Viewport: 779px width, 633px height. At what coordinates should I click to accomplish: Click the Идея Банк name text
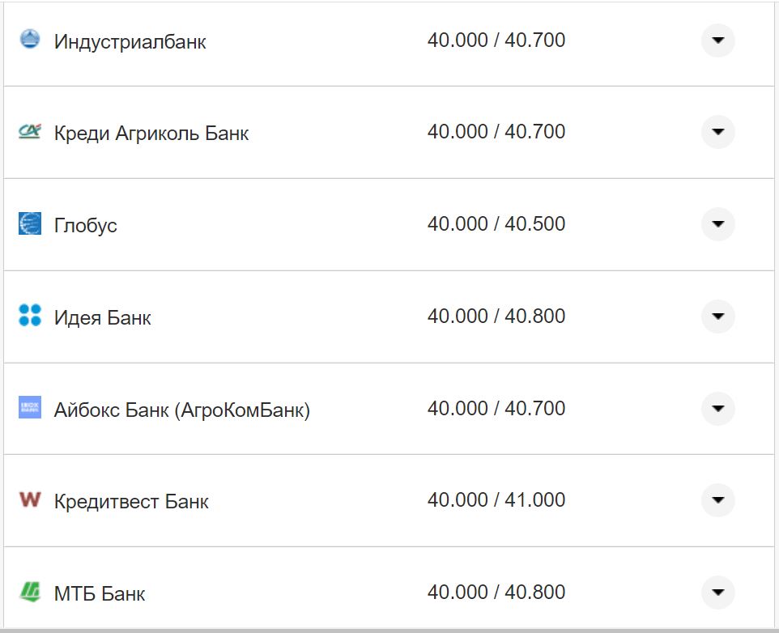102,317
